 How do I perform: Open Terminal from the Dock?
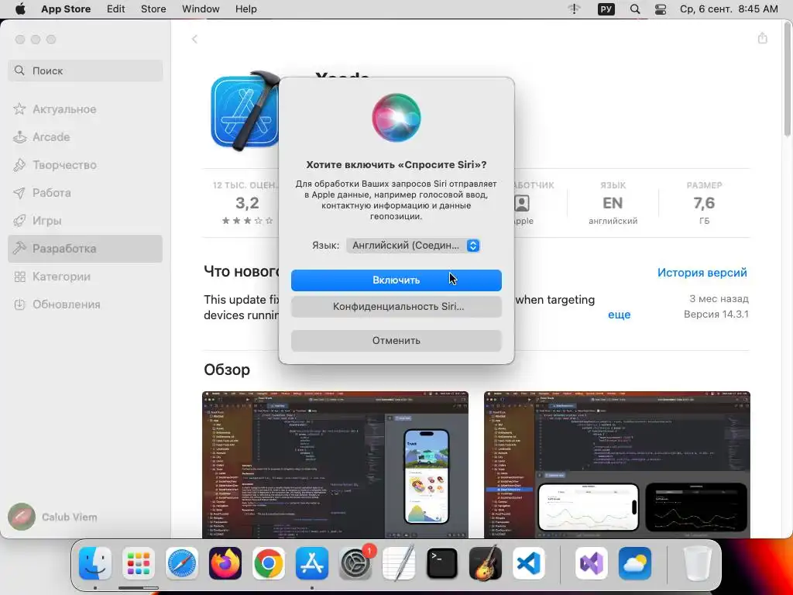(442, 563)
